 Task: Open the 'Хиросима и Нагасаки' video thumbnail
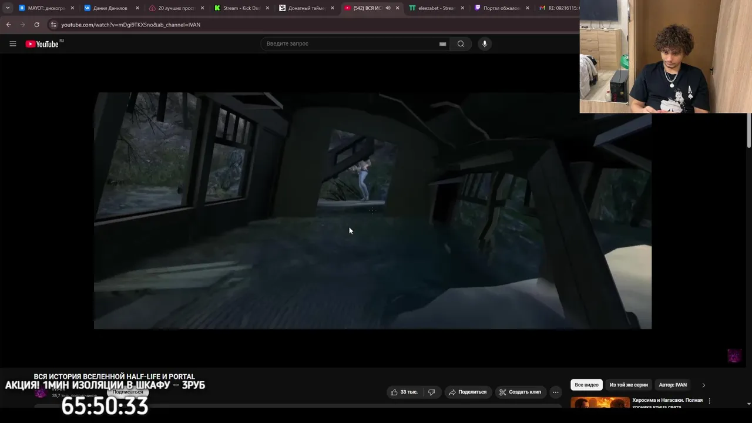click(600, 402)
